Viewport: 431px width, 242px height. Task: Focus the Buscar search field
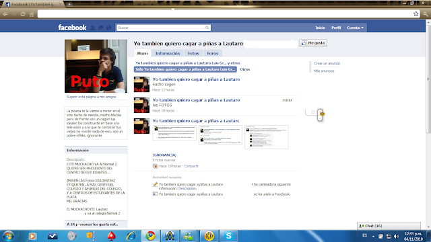coord(160,28)
